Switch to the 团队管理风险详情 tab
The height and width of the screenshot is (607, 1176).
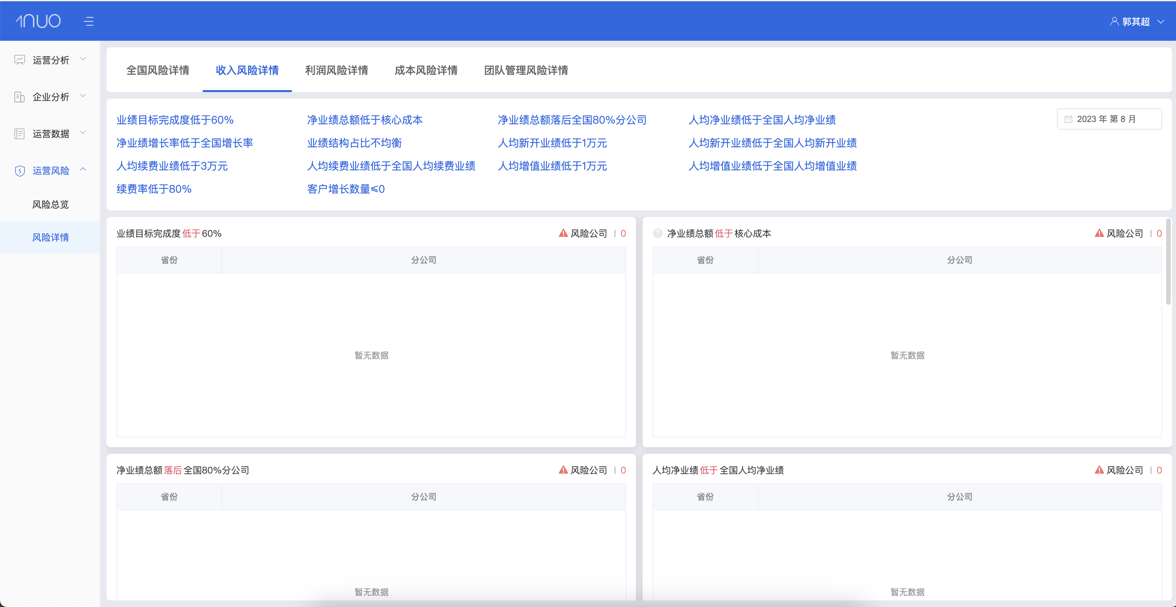(x=527, y=70)
